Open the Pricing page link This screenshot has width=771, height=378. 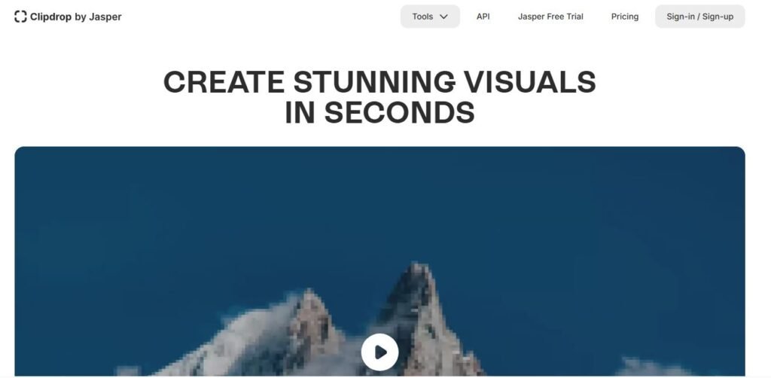click(x=625, y=17)
